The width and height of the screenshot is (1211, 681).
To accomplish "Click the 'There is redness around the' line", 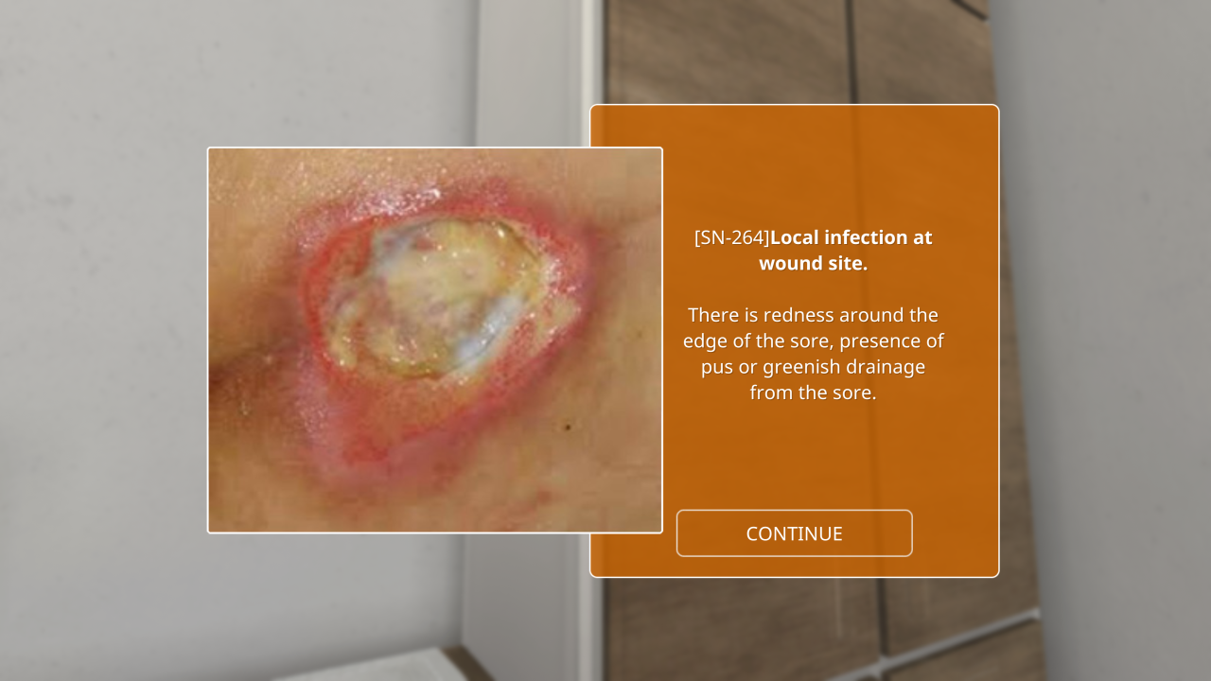I will (x=813, y=315).
